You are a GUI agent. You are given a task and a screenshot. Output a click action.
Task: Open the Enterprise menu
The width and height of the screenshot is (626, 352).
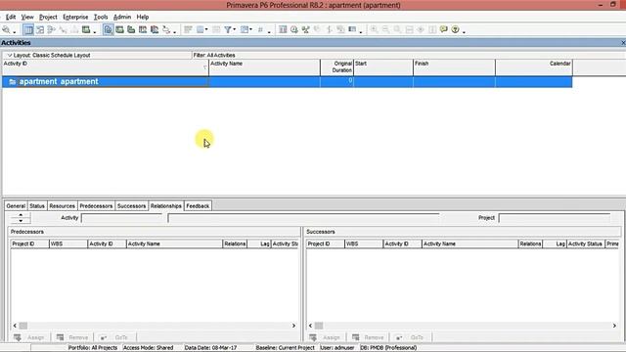pyautogui.click(x=75, y=17)
